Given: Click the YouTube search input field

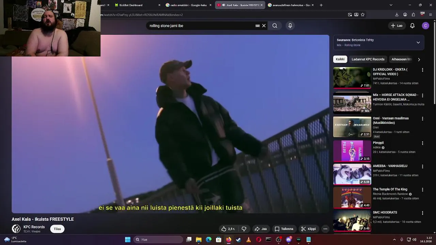Looking at the screenshot, I should point(201,26).
